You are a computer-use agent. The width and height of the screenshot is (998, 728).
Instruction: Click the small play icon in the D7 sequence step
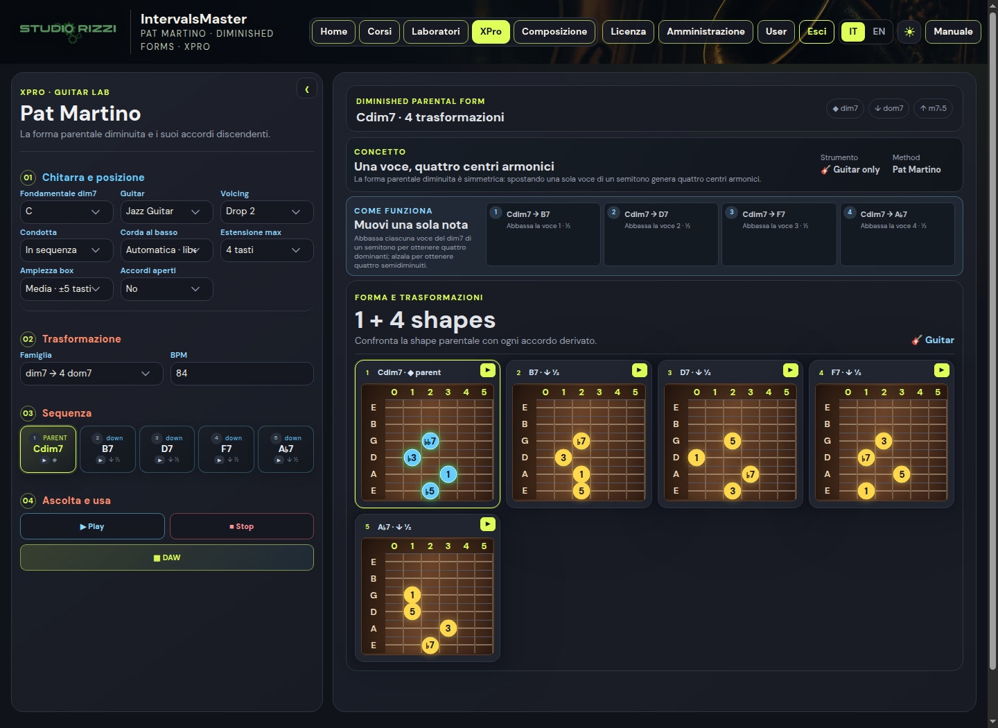coord(160,460)
